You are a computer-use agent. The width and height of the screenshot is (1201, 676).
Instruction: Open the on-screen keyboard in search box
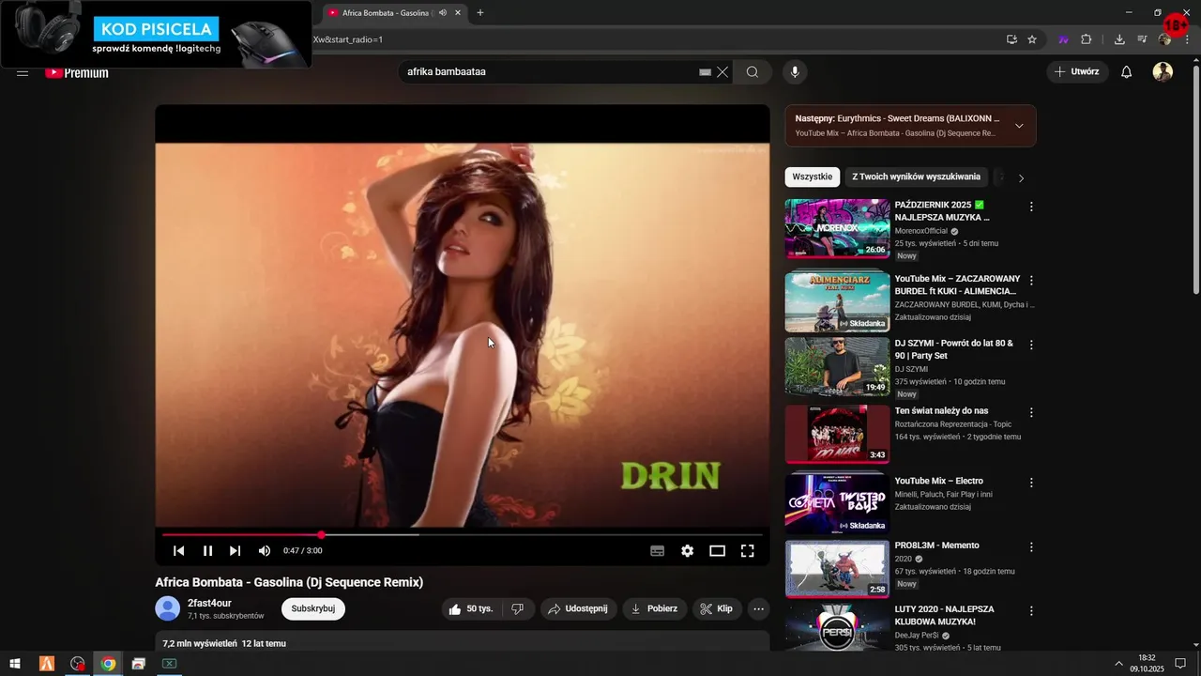coord(706,72)
